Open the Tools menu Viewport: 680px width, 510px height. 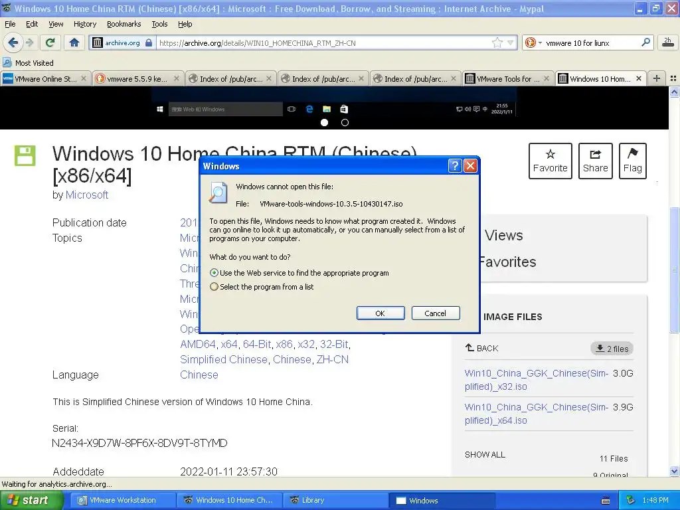click(x=159, y=24)
